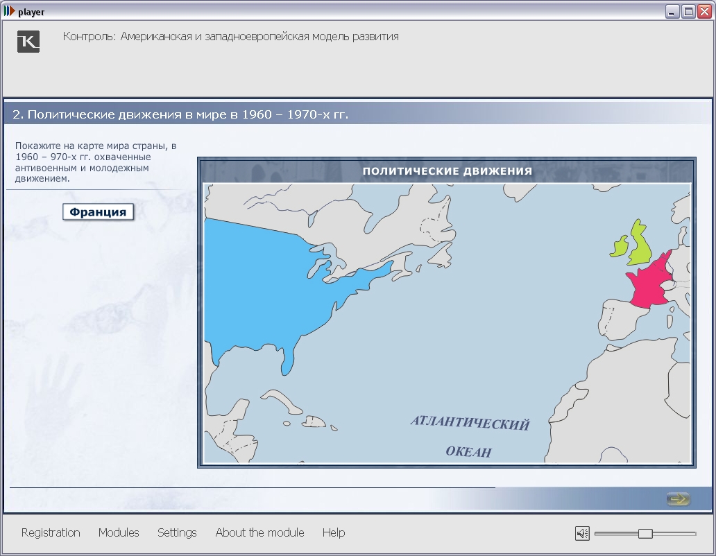Click the question heading 2. Политические движения
The image size is (716, 556).
tap(180, 114)
